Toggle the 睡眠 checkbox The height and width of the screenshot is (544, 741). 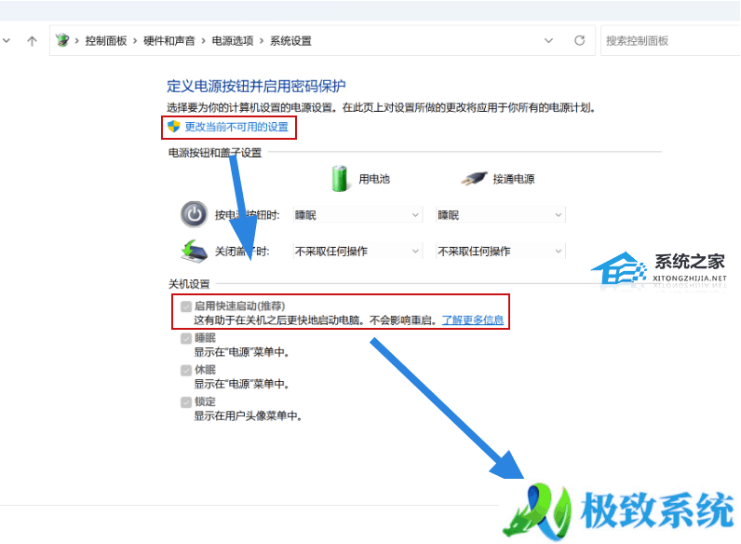coord(186,339)
